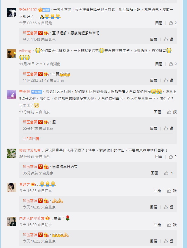Open 妞妞39102's profile via username
Viewport: 187px width, 248px height.
[x=28, y=10]
